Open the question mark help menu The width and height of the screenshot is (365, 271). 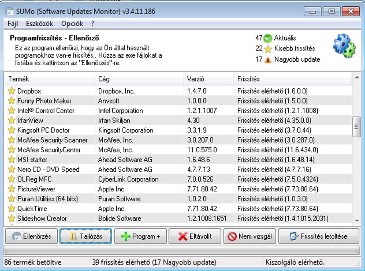93,23
